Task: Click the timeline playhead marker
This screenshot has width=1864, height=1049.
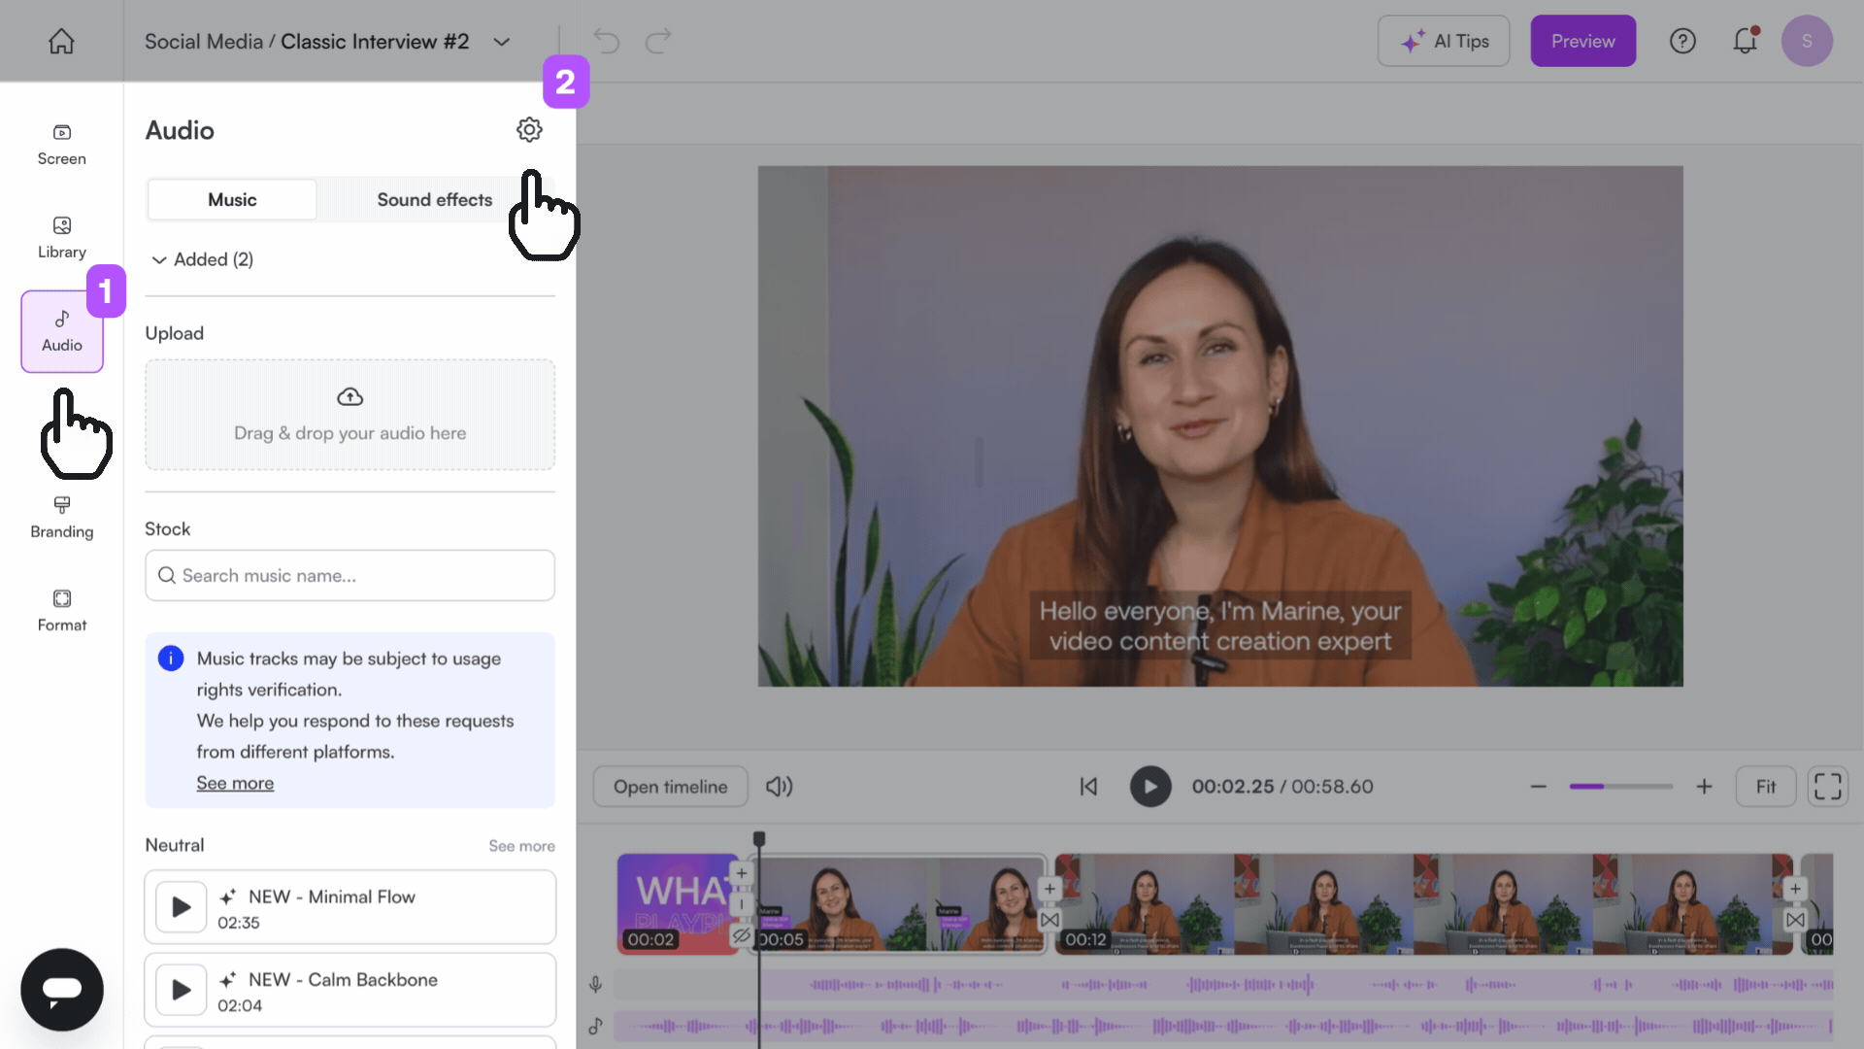Action: pyautogui.click(x=759, y=838)
